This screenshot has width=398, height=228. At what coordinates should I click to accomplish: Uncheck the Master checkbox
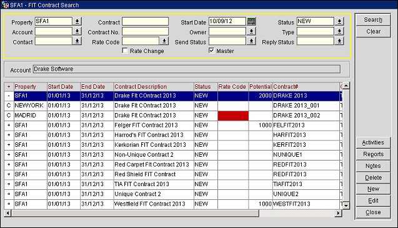[211, 51]
